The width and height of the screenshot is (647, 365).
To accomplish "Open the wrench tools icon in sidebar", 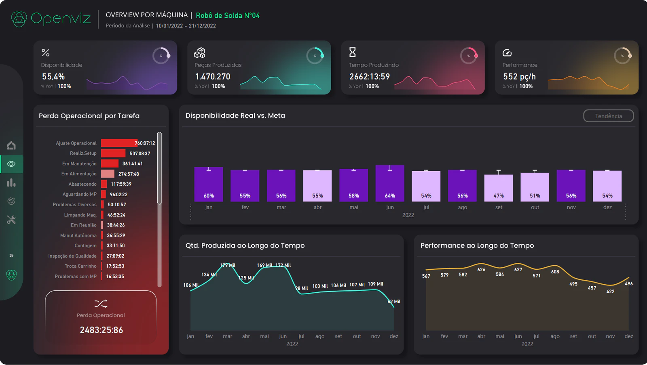I will [11, 220].
